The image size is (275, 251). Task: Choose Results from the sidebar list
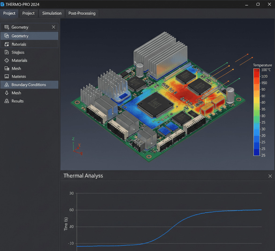(x=18, y=101)
